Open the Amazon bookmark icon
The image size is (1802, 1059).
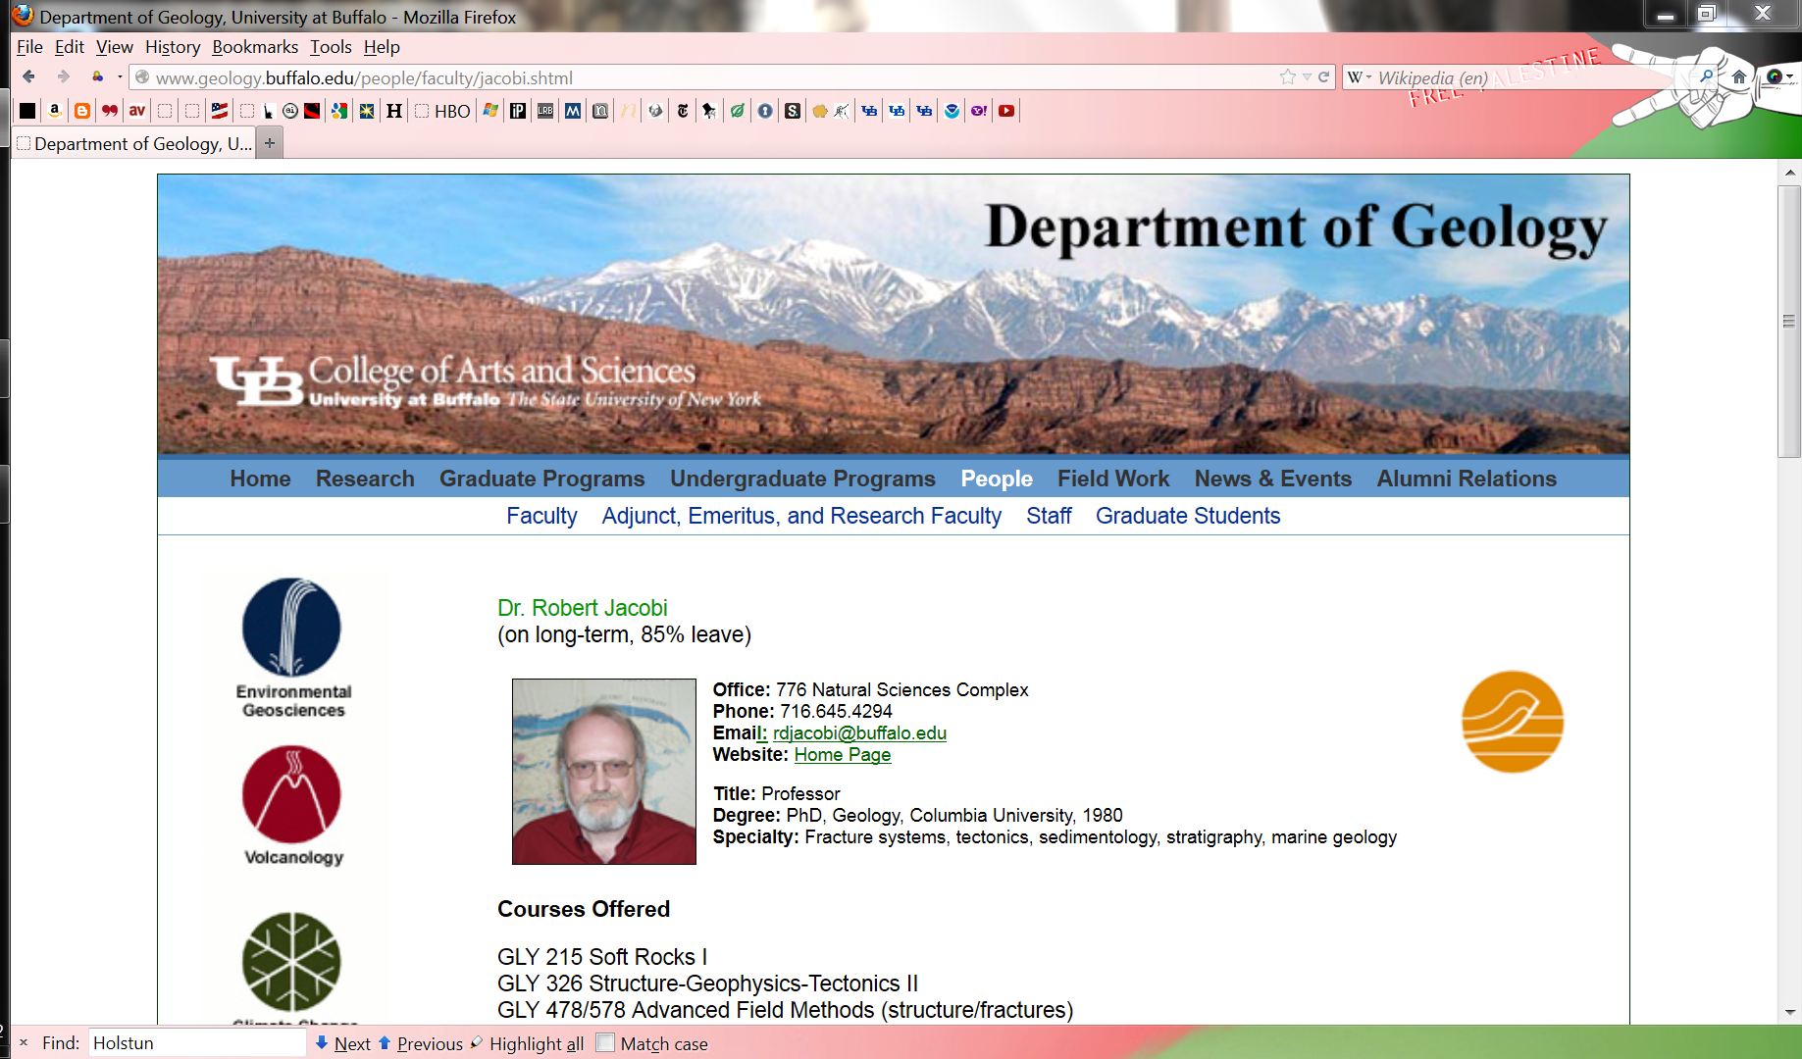(55, 111)
